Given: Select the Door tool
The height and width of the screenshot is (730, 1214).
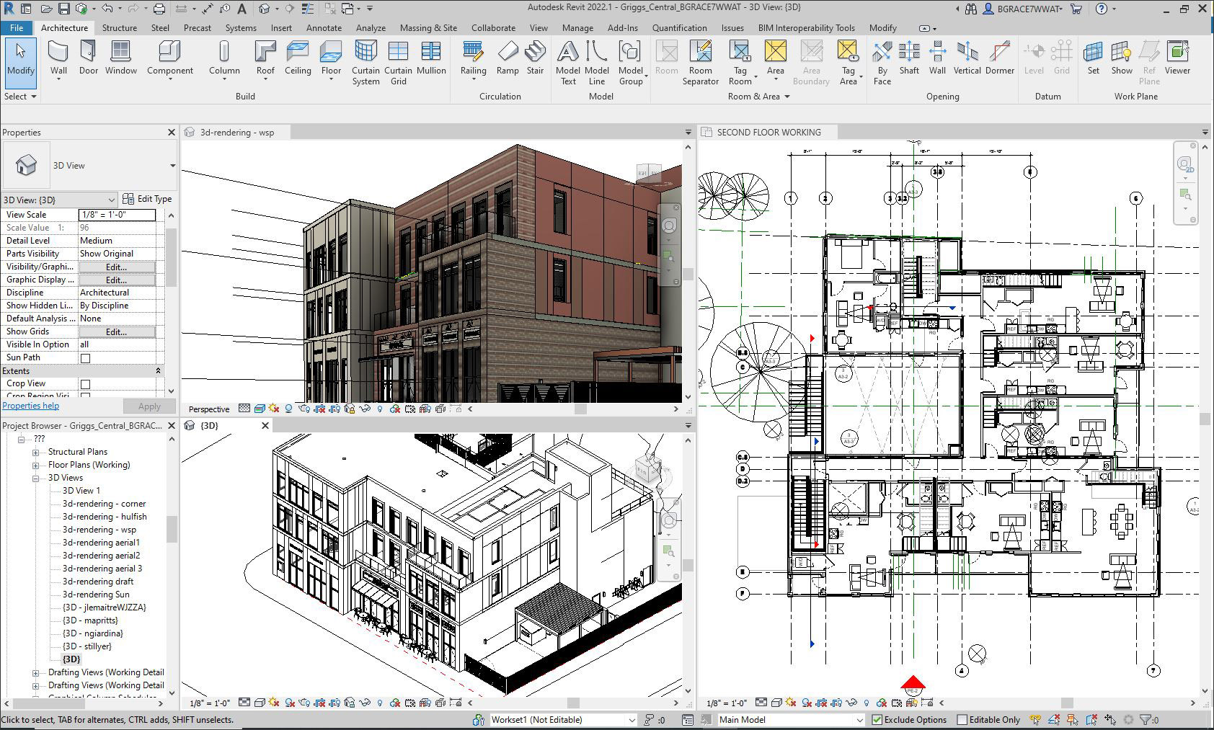Looking at the screenshot, I should 89,58.
